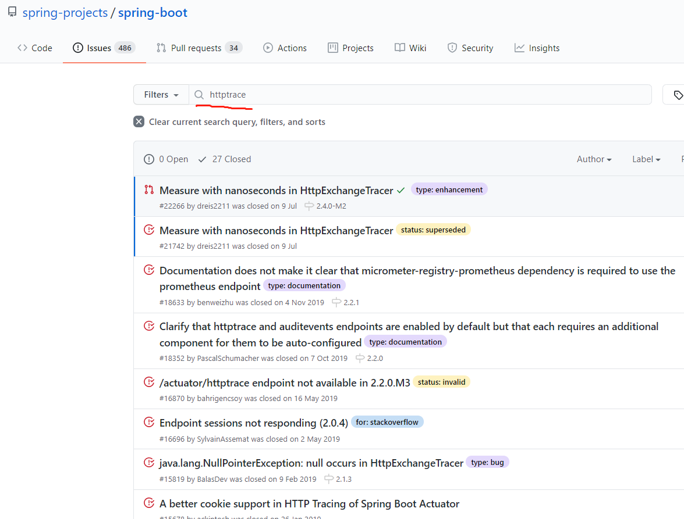684x519 pixels.
Task: Open the spring-projects organization link
Action: coord(65,13)
